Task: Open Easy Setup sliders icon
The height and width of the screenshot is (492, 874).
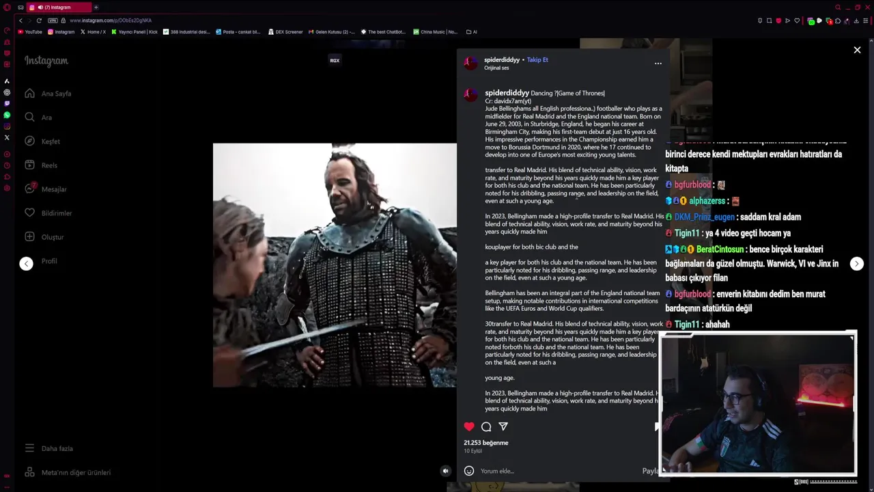Action: click(x=865, y=20)
